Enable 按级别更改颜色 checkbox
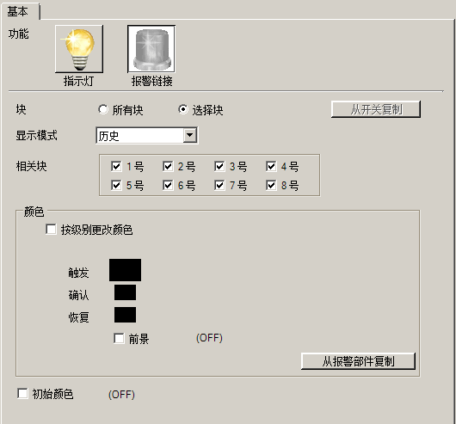 pyautogui.click(x=51, y=229)
